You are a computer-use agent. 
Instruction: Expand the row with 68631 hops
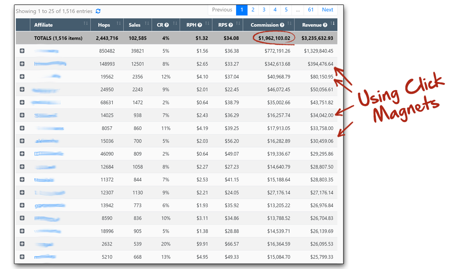pos(22,102)
